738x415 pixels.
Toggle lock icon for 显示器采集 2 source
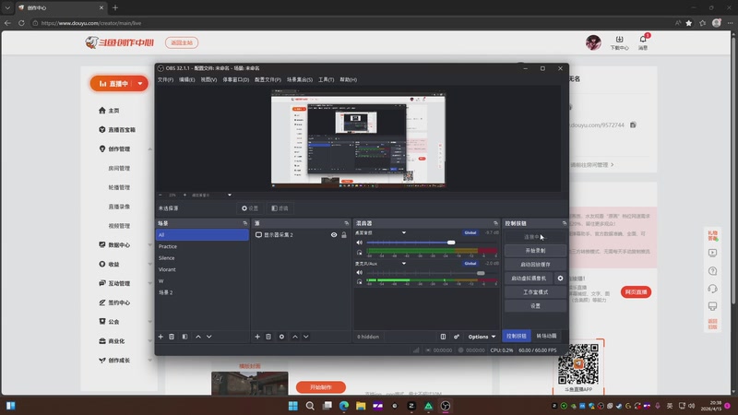coord(344,235)
